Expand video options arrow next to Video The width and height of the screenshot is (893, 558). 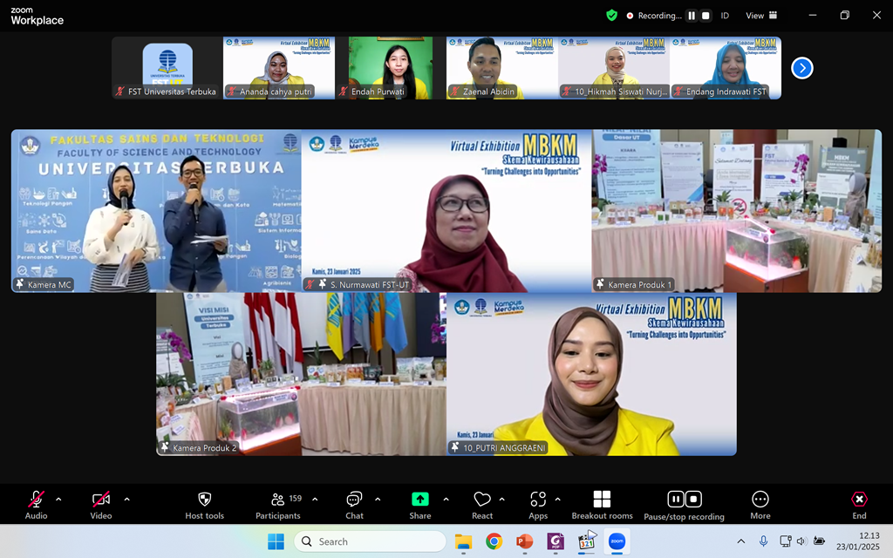(126, 500)
